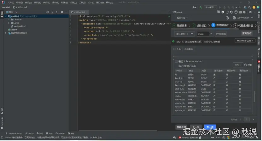Tick the t_borrow_record table checkbox

[x=176, y=61]
